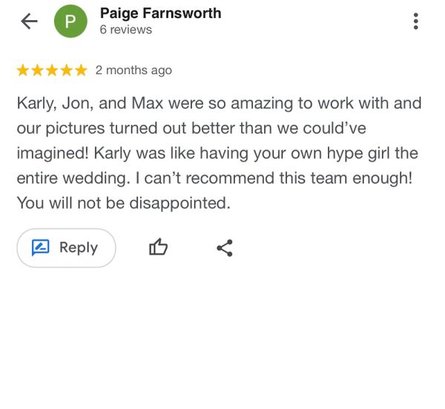This screenshot has height=409, width=445.
Task: Select the first gold star
Action: tap(23, 71)
